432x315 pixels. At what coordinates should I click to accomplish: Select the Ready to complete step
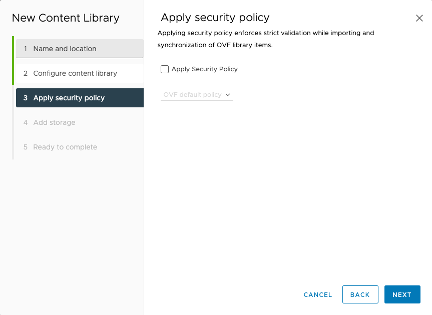tap(80, 147)
